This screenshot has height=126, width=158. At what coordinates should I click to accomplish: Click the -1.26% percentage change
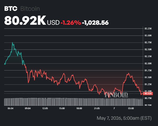pos(71,23)
